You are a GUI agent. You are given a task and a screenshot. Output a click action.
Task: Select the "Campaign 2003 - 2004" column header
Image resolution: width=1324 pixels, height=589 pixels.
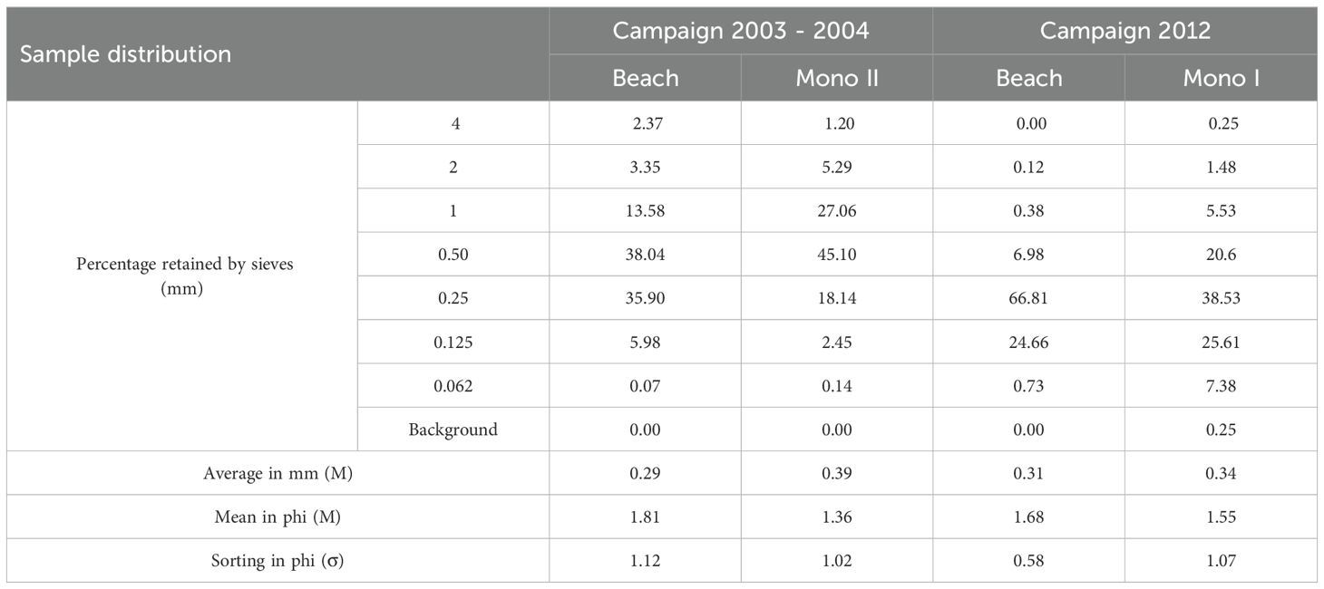pyautogui.click(x=740, y=31)
